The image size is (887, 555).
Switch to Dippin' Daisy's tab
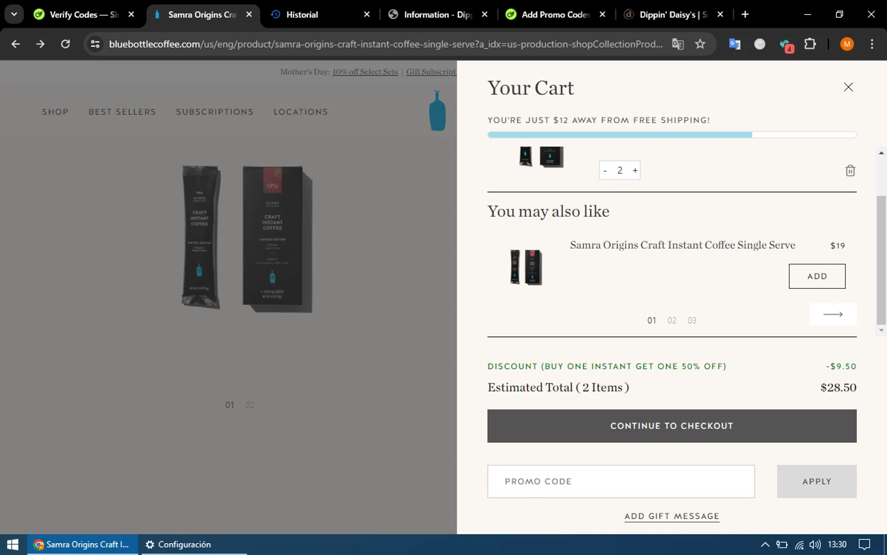pos(674,14)
